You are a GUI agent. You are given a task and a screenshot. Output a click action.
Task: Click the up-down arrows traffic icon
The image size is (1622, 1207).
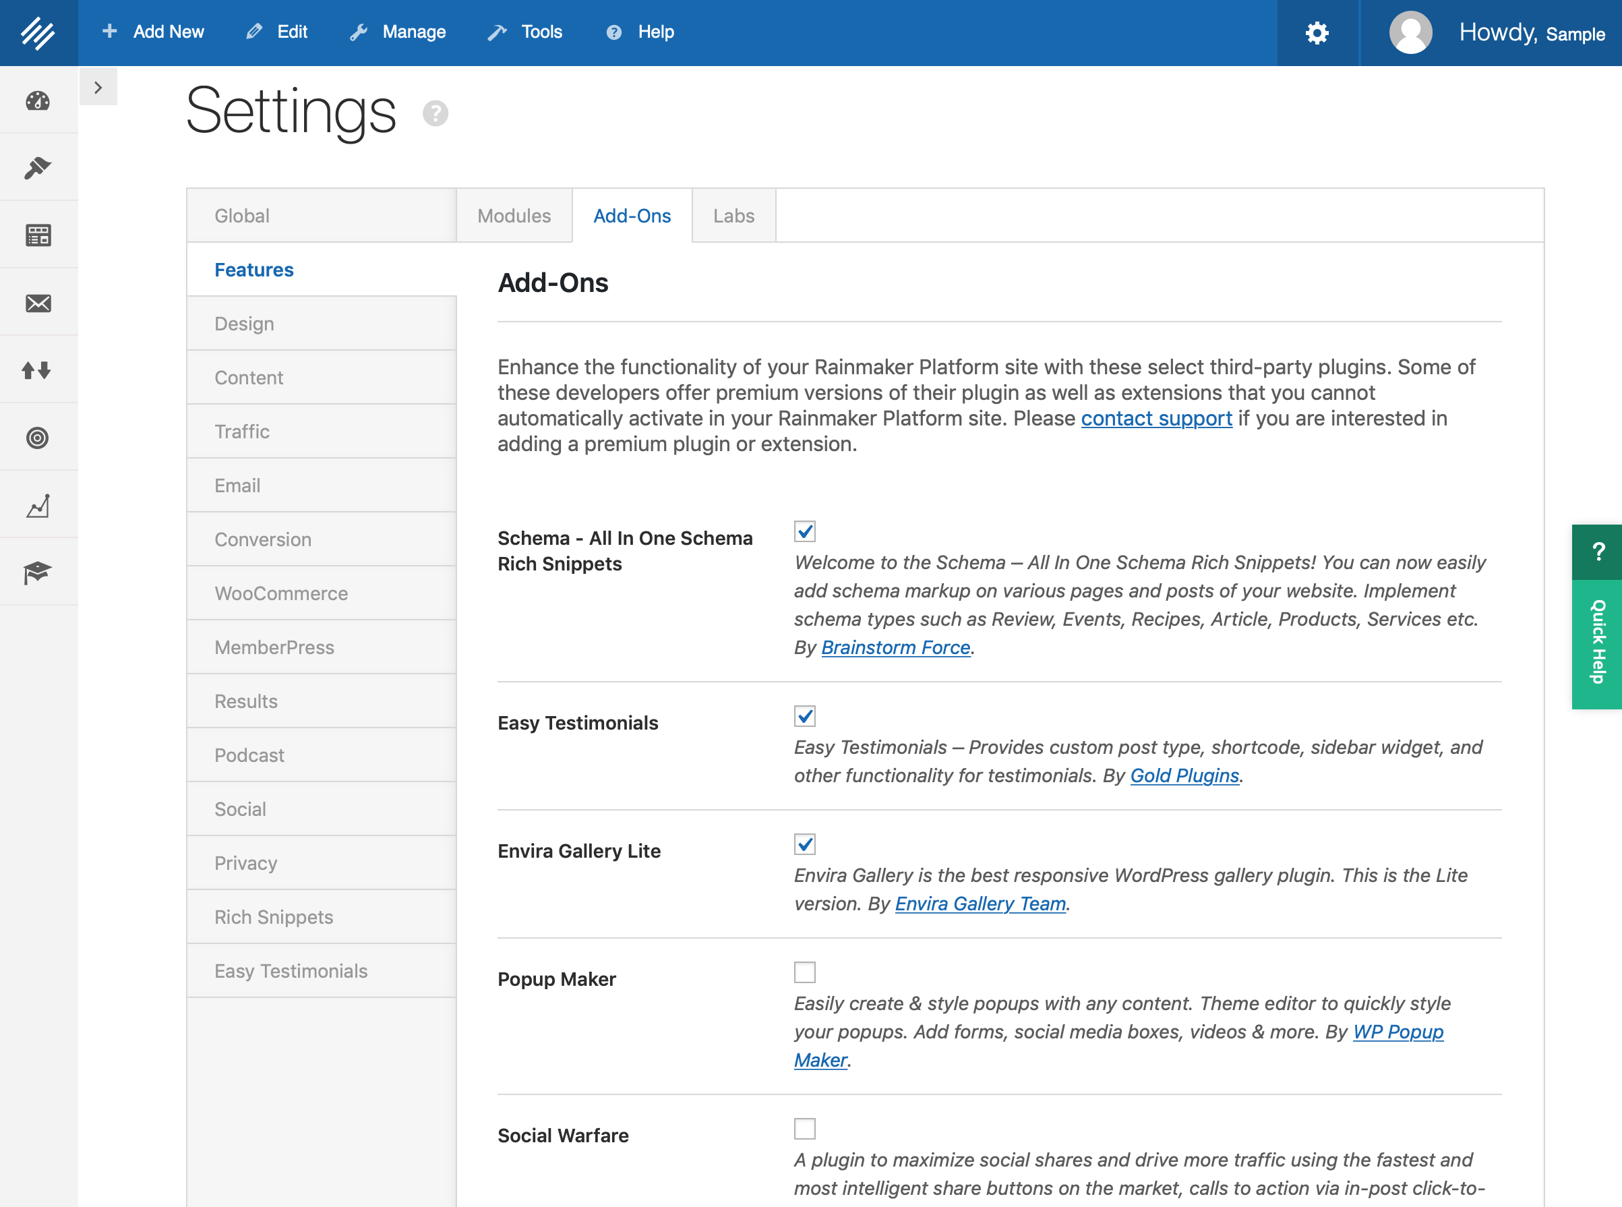[x=38, y=370]
